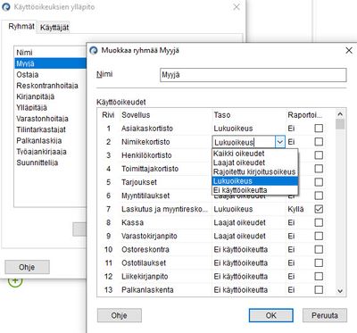The width and height of the screenshot is (357, 333).
Task: Select Palkanlaskija group in the list
Action: tap(50, 140)
